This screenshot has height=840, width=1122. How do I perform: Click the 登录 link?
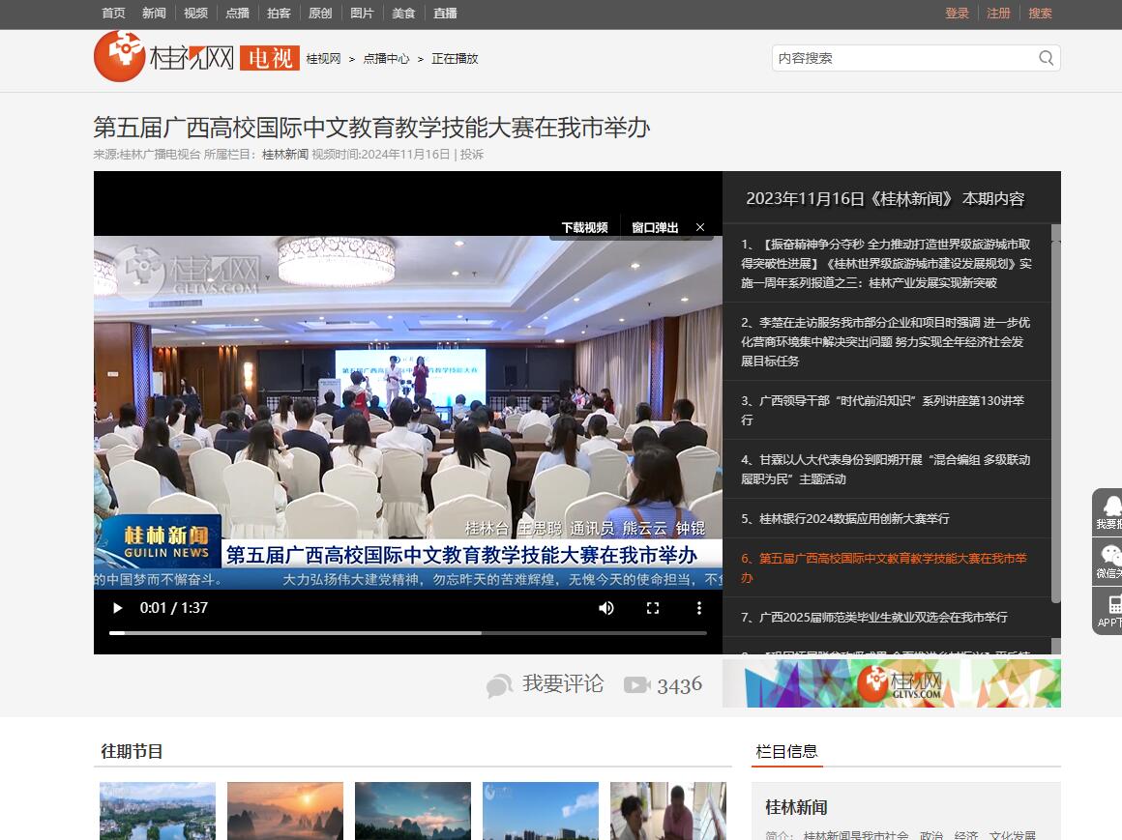pos(957,14)
